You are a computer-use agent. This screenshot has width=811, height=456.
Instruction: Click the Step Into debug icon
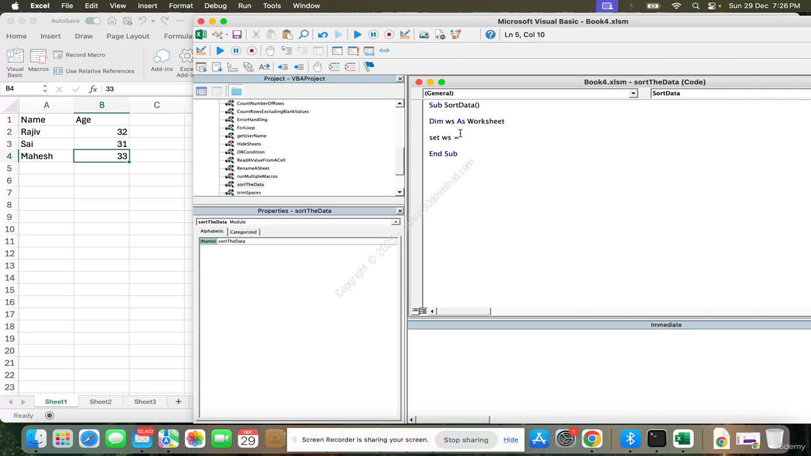point(286,51)
